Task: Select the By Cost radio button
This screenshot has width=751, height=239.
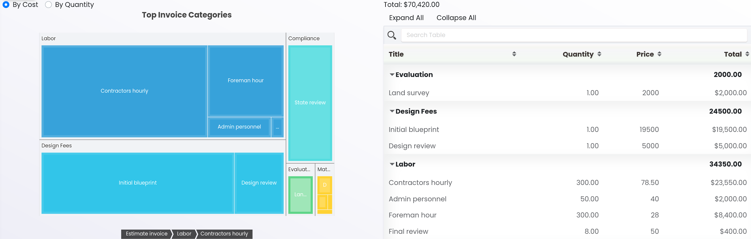Action: click(x=6, y=5)
